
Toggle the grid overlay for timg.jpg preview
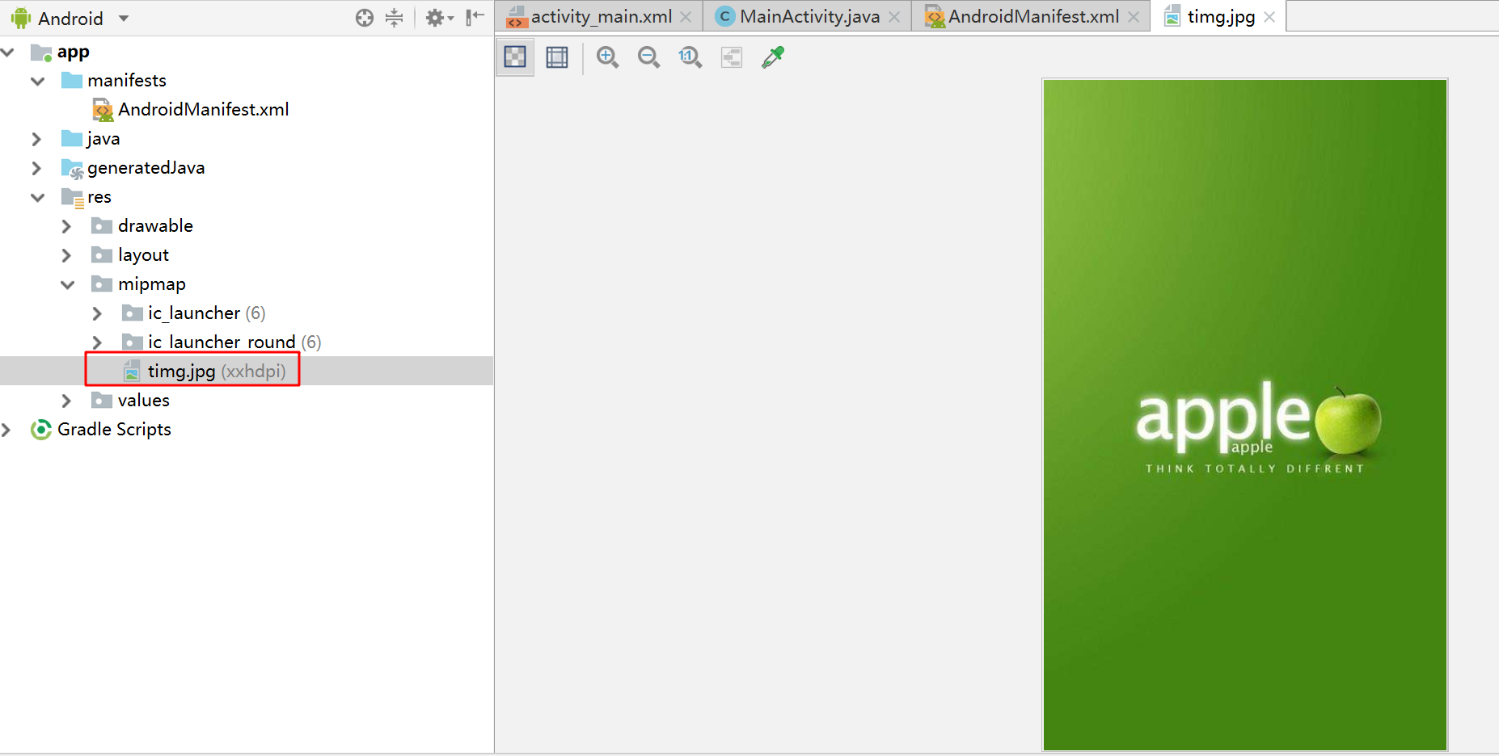pyautogui.click(x=557, y=57)
